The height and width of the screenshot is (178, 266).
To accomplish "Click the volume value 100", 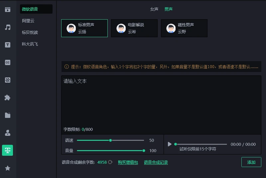I will click(153, 150).
